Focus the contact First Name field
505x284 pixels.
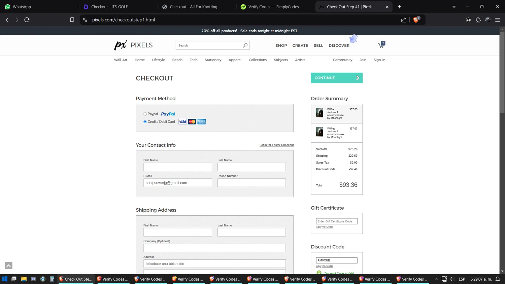point(178,167)
